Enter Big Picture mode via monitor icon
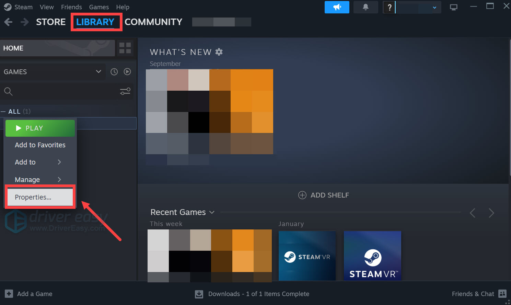The height and width of the screenshot is (305, 511). (454, 7)
